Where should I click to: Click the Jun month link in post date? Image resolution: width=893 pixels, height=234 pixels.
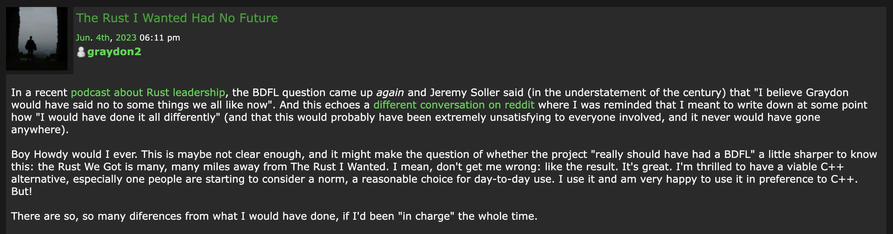83,38
